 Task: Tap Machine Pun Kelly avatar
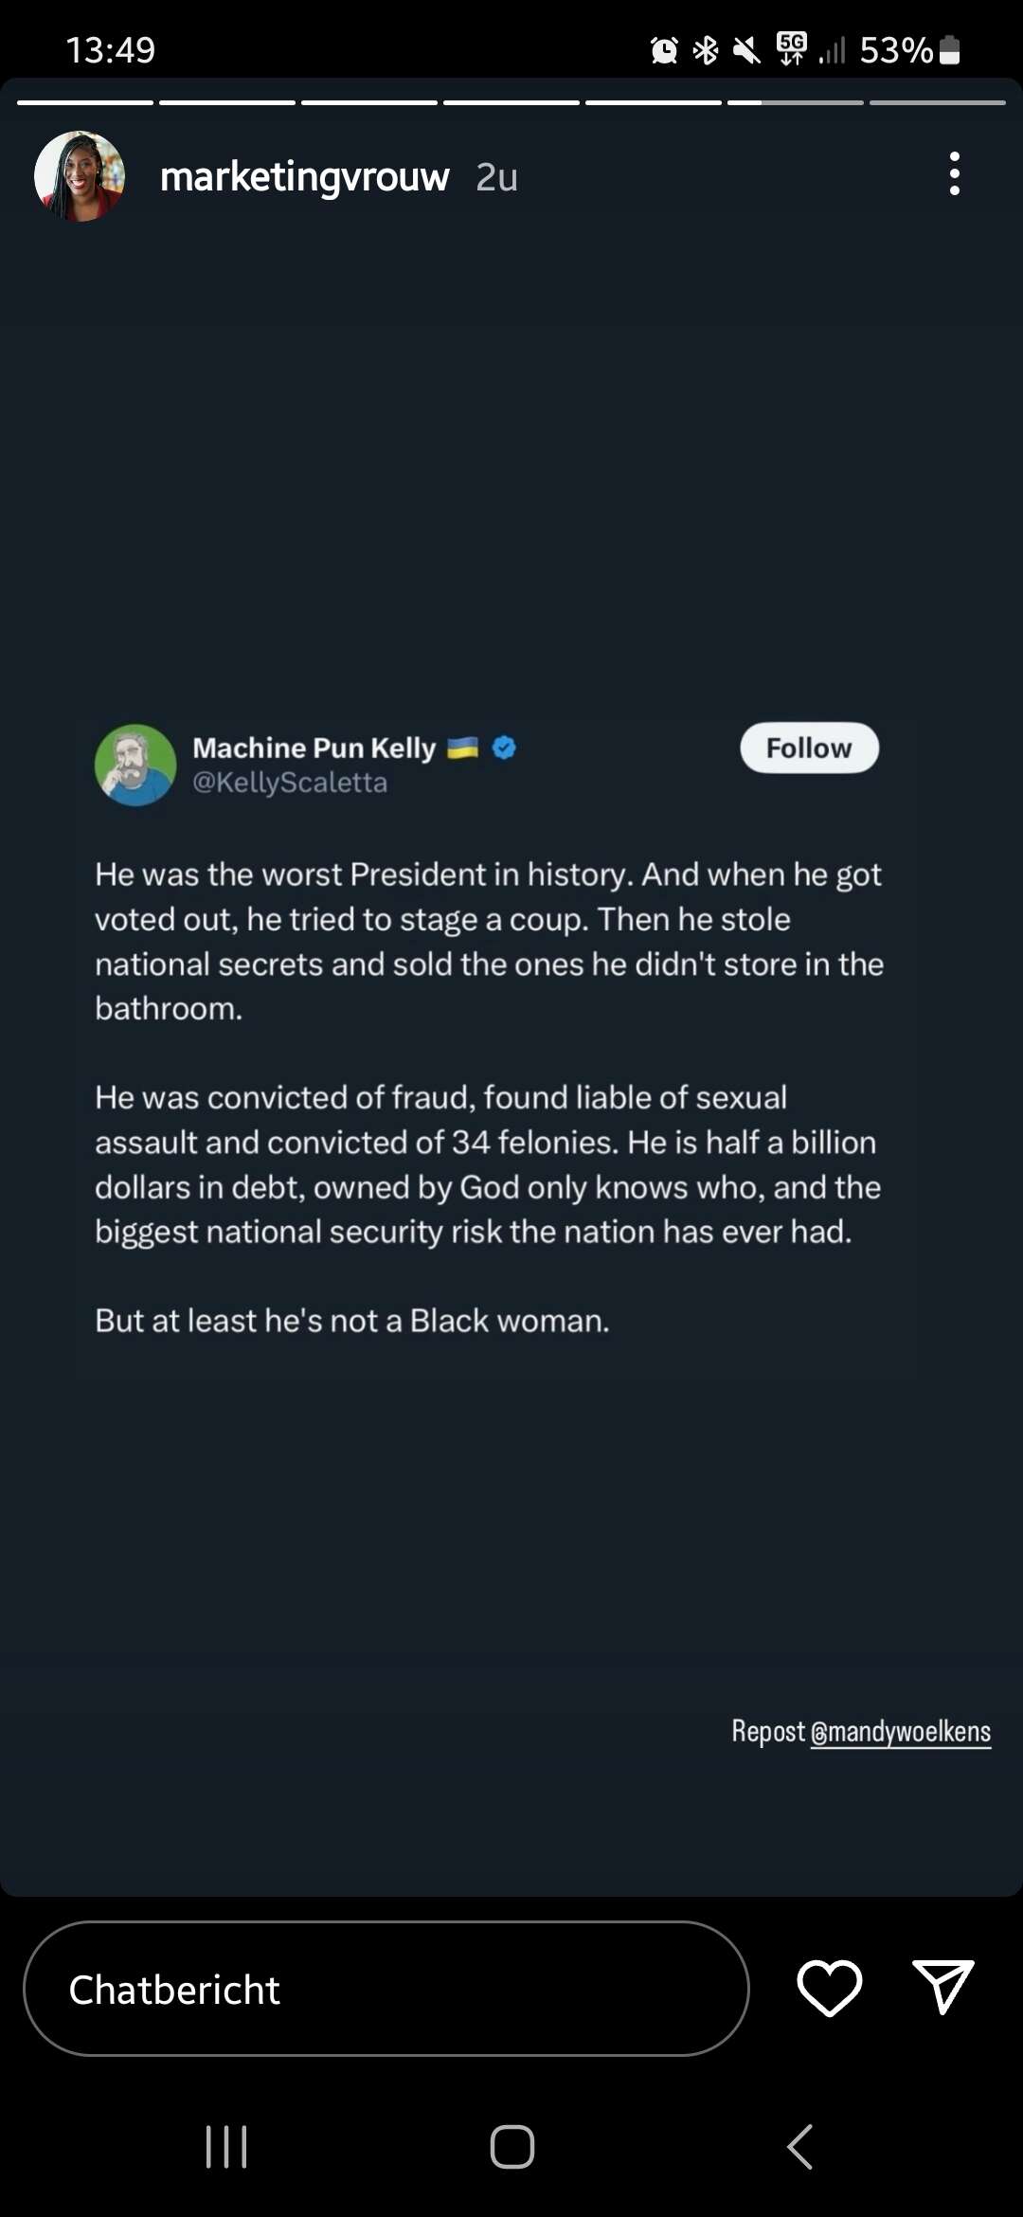135,766
